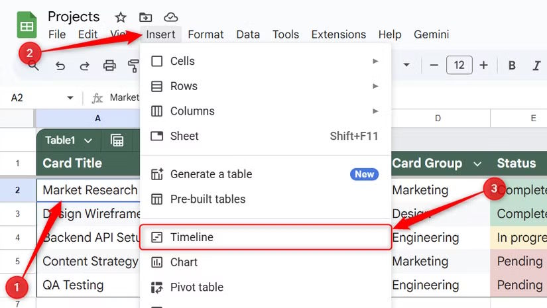Decrease font size with minus button

click(434, 66)
